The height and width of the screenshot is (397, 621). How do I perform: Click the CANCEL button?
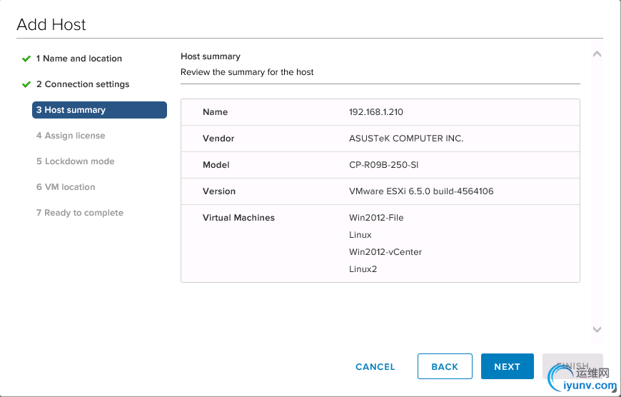pyautogui.click(x=375, y=367)
